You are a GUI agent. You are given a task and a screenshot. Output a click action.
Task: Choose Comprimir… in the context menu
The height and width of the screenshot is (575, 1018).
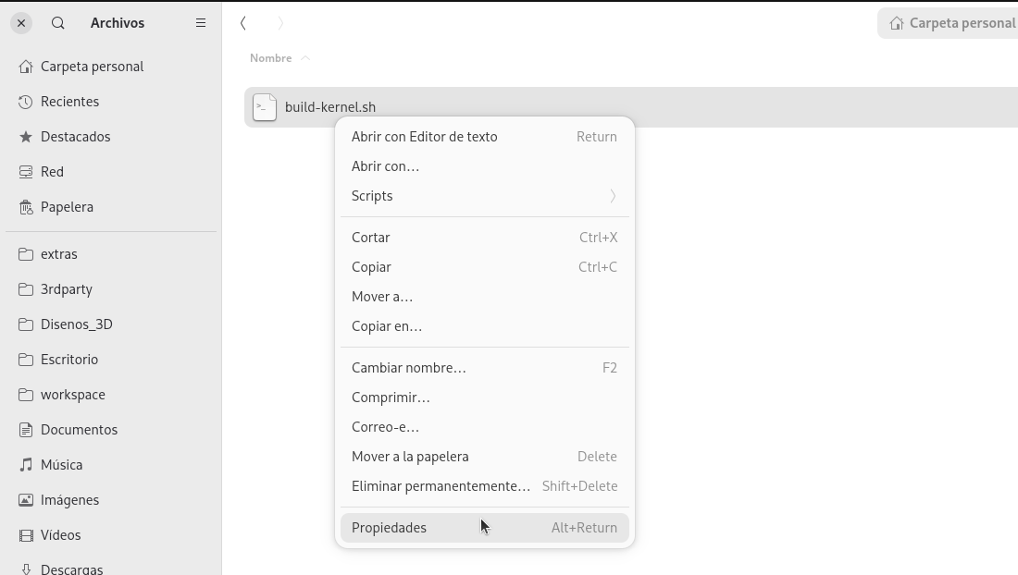tap(391, 398)
